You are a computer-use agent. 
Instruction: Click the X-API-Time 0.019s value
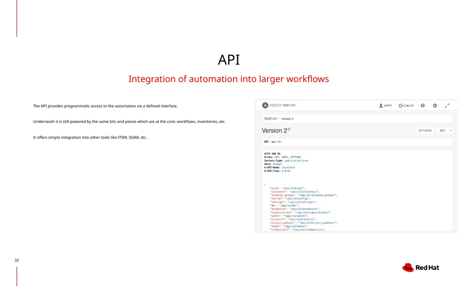click(x=286, y=171)
